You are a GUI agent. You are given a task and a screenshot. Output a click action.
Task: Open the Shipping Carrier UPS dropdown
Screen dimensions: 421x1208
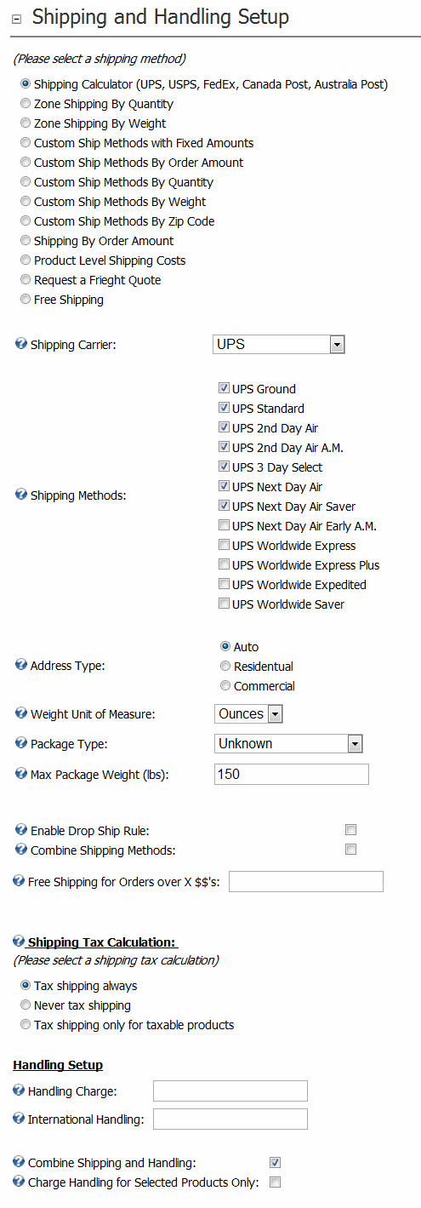(278, 345)
